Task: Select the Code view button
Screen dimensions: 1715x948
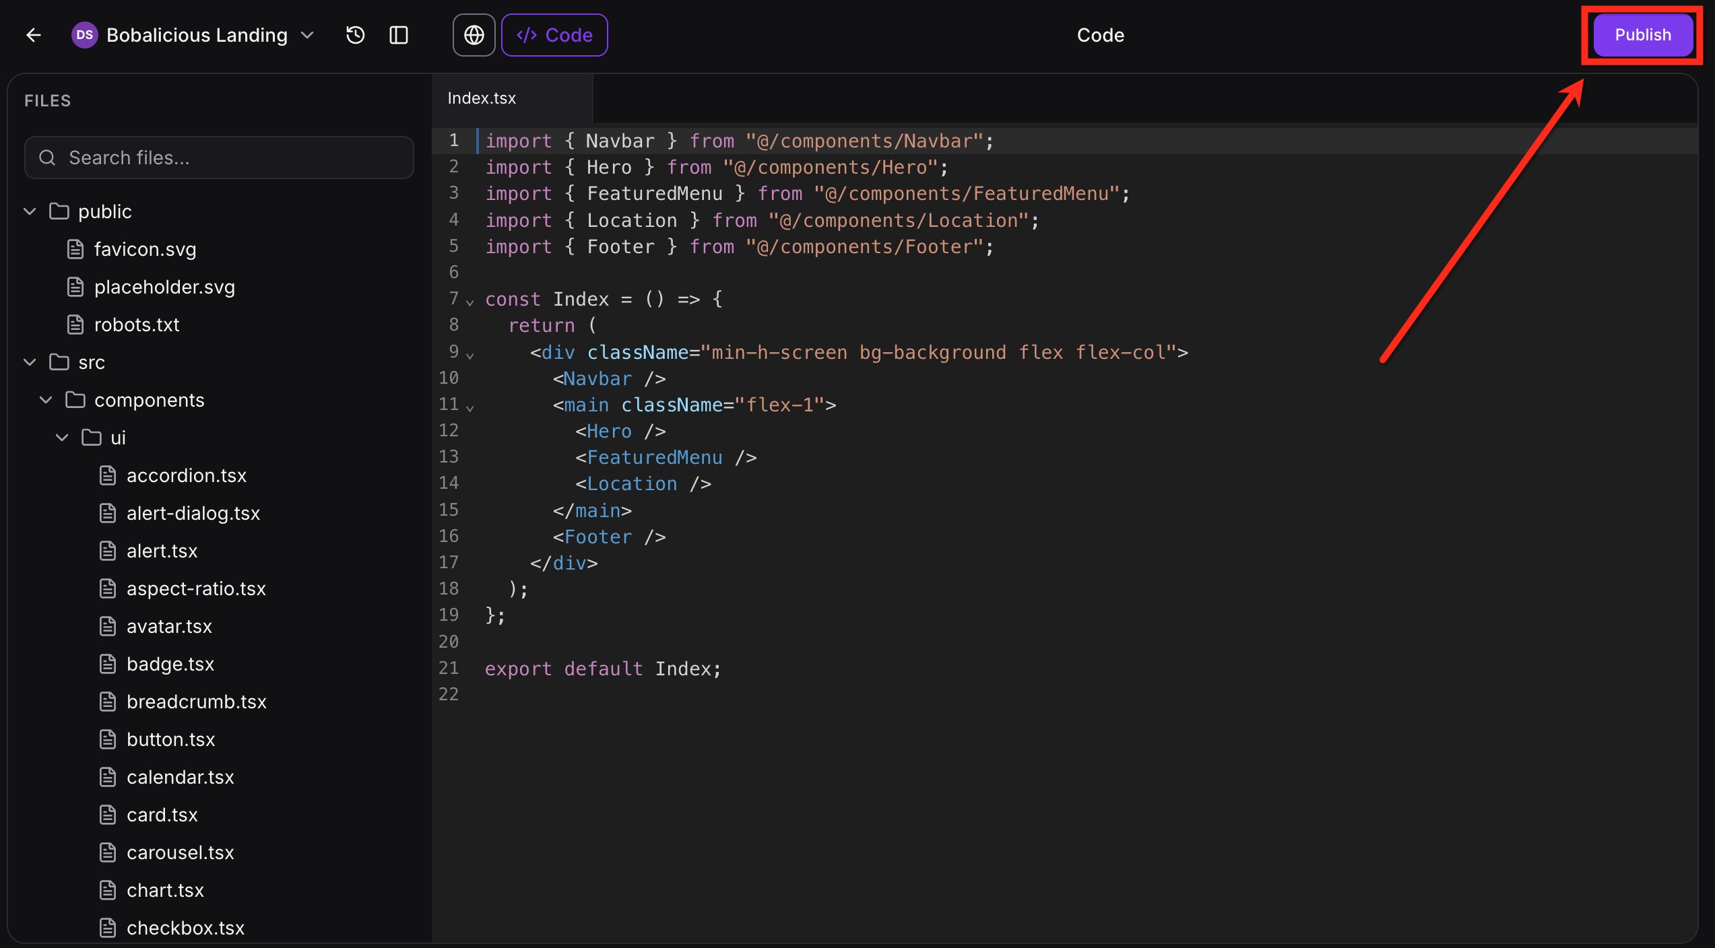Action: [x=554, y=35]
